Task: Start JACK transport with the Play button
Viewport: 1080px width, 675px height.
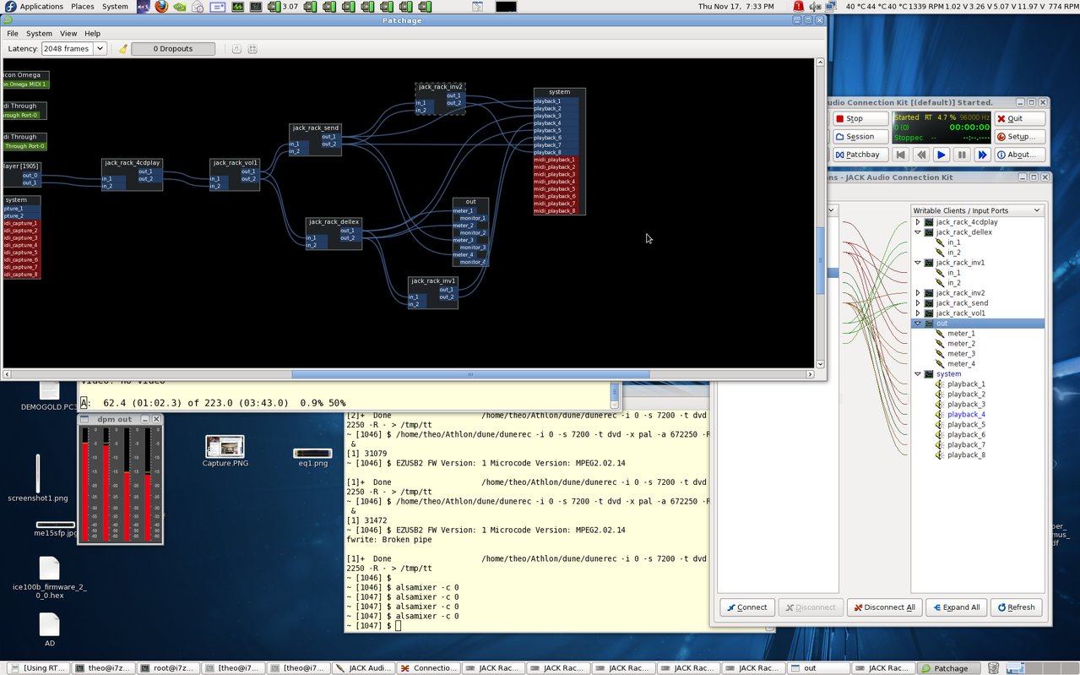Action: (942, 155)
